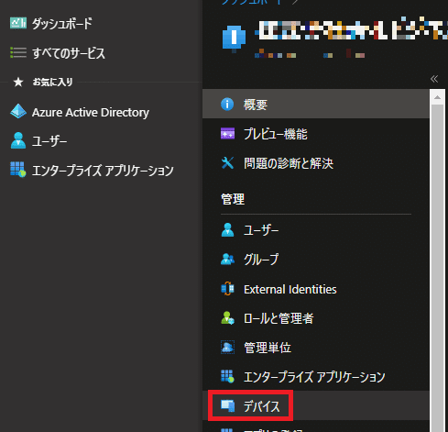Click the デバイス devices icon

228,405
